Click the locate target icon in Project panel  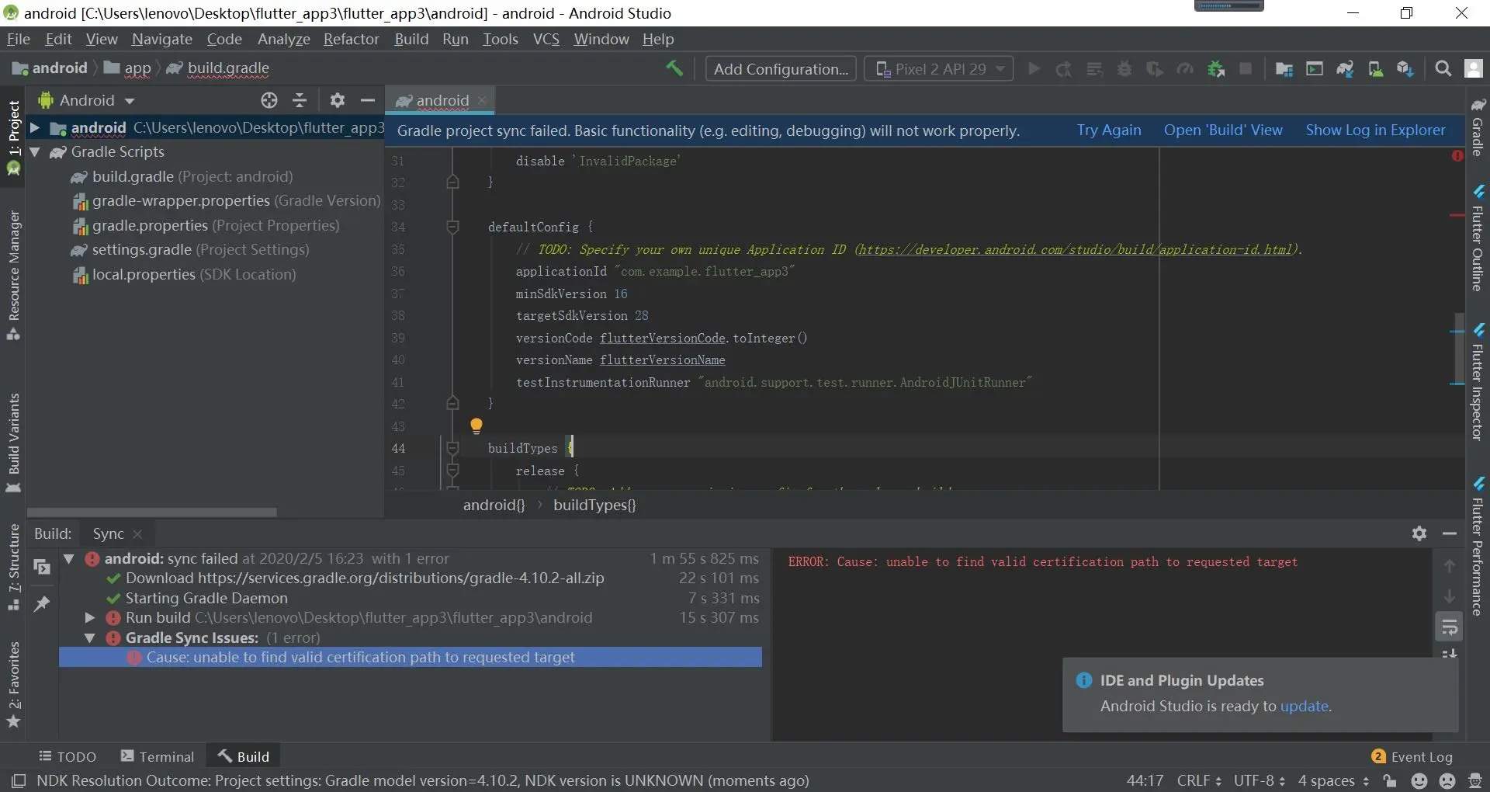(x=269, y=100)
